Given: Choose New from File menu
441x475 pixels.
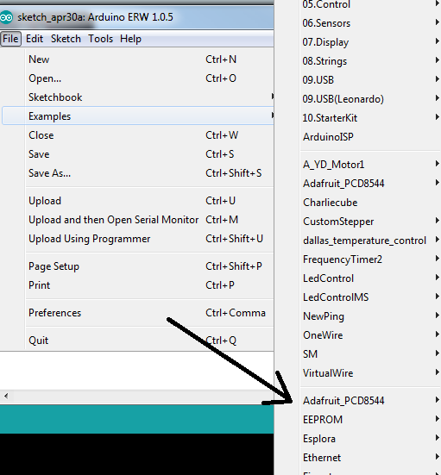Looking at the screenshot, I should pos(138,59).
